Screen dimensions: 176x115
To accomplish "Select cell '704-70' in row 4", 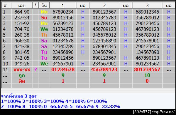I will tap(22, 29).
